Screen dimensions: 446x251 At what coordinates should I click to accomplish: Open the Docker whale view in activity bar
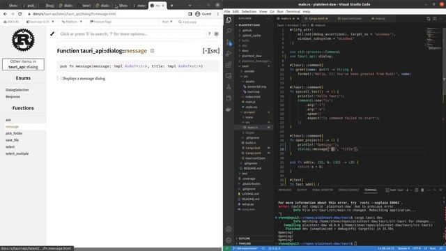229,109
